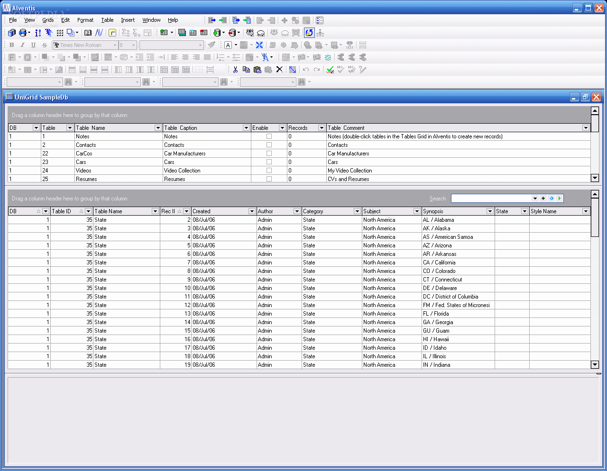Viewport: 607px width, 471px height.
Task: Select the 'HI / Hawaii' synopsis cell
Action: pos(458,339)
